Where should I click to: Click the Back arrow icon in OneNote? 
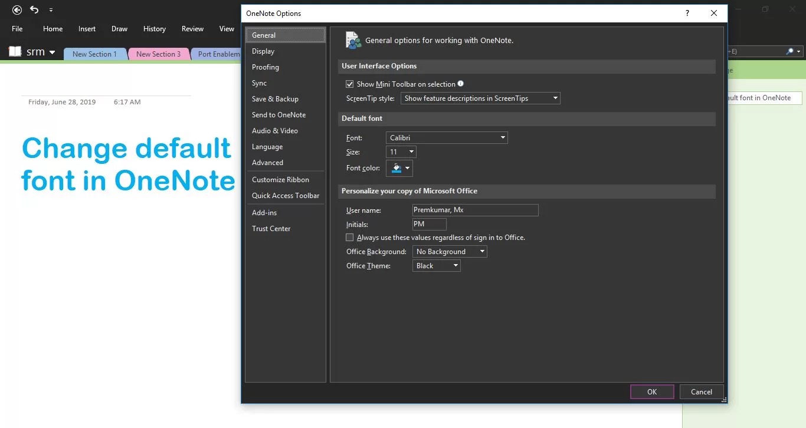17,10
